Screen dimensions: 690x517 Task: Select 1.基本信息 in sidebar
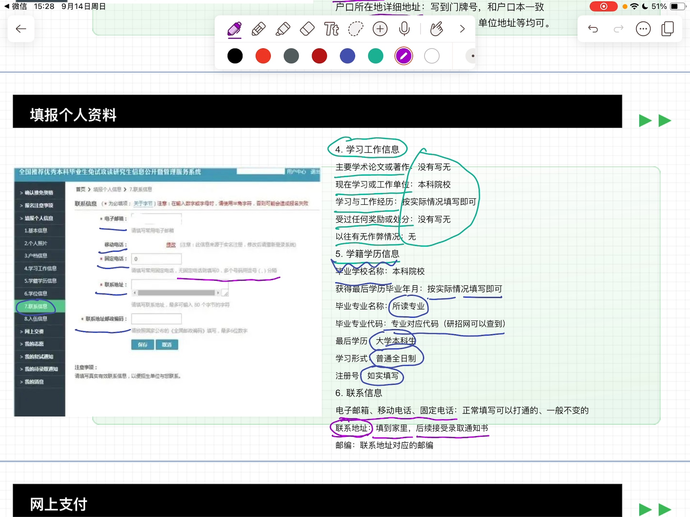[36, 230]
